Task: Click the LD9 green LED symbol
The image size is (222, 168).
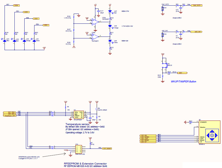Action: pos(110,41)
